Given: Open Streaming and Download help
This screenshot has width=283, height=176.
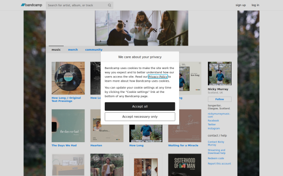Looking at the screenshot, I should 216,152.
